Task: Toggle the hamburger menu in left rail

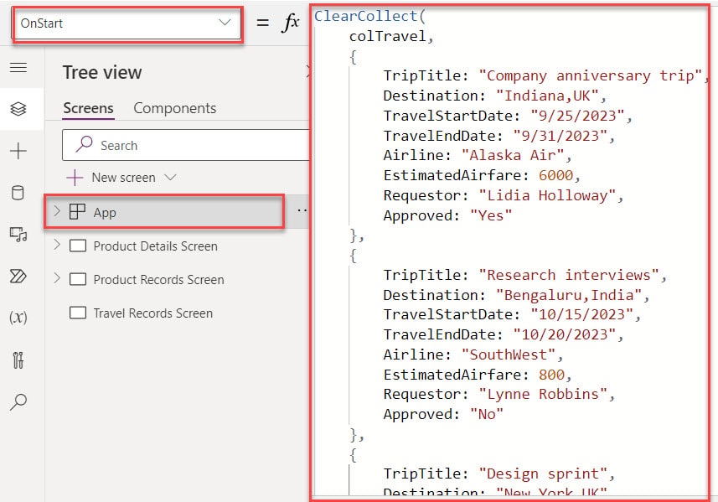Action: (x=18, y=67)
